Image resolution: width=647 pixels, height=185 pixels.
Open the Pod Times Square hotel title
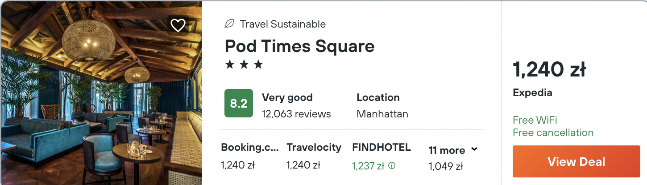[299, 46]
